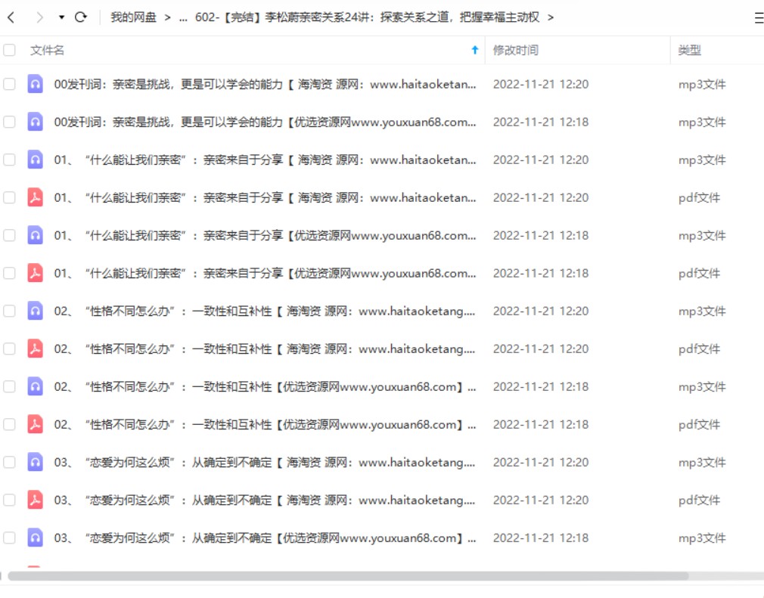Enable checkbox for 02 youxuan68 mp3 file
Image resolution: width=764 pixels, height=598 pixels.
tap(9, 386)
